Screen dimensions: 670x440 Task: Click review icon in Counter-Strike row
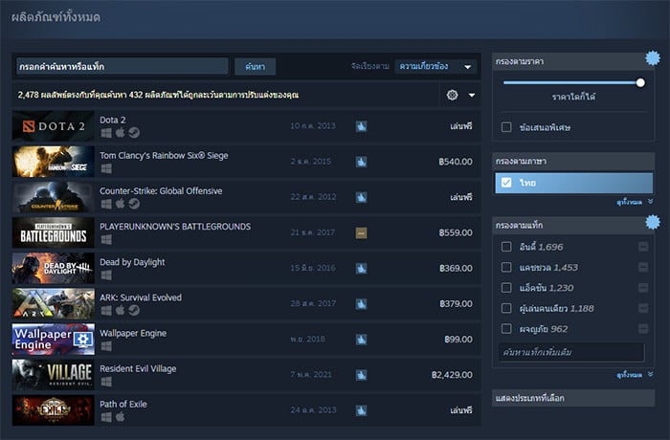(x=362, y=197)
